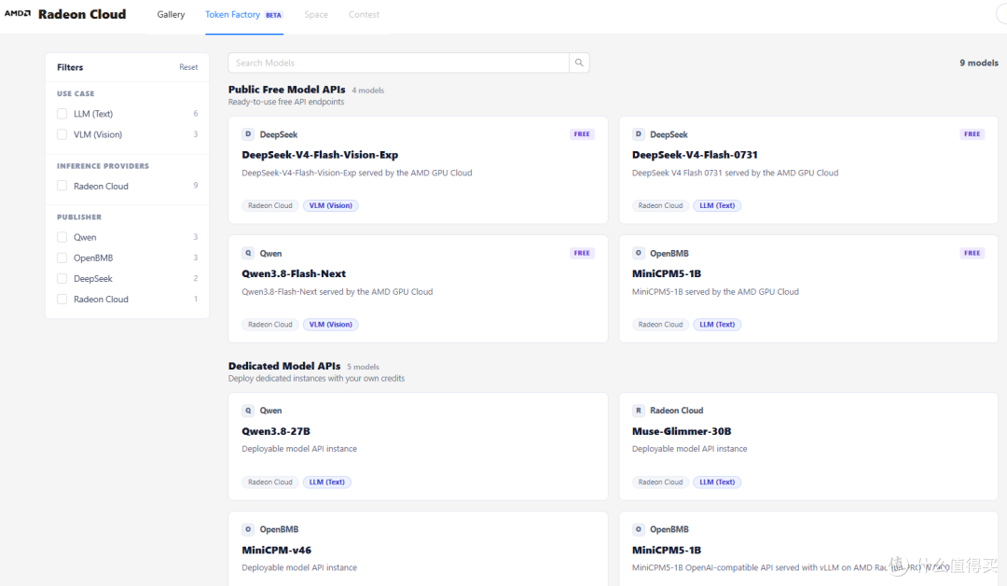This screenshot has height=586, width=1007.
Task: Click Radeon Cloud tag on DeepSeek-V4-Flash-Vision-Exp card
Action: coord(270,205)
